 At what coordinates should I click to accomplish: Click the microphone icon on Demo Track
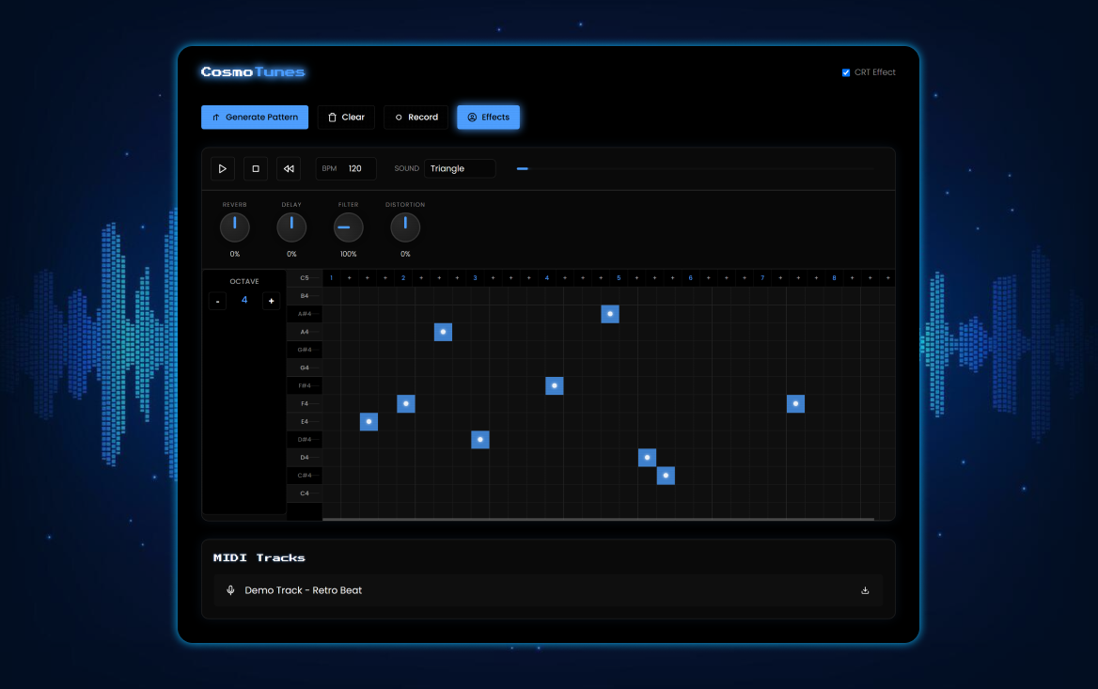coord(231,590)
